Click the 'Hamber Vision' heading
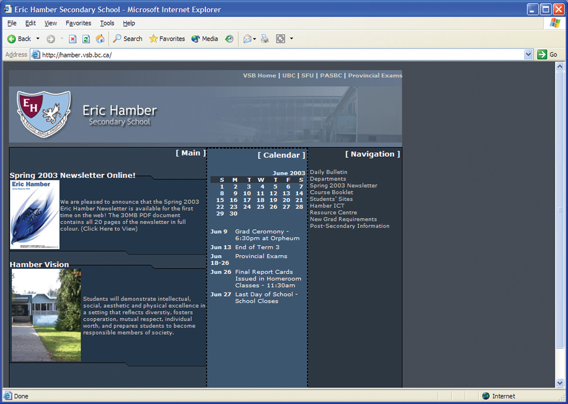 pyautogui.click(x=39, y=265)
